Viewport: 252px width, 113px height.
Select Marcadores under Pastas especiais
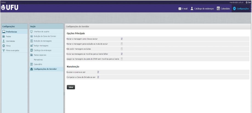tap(38, 59)
